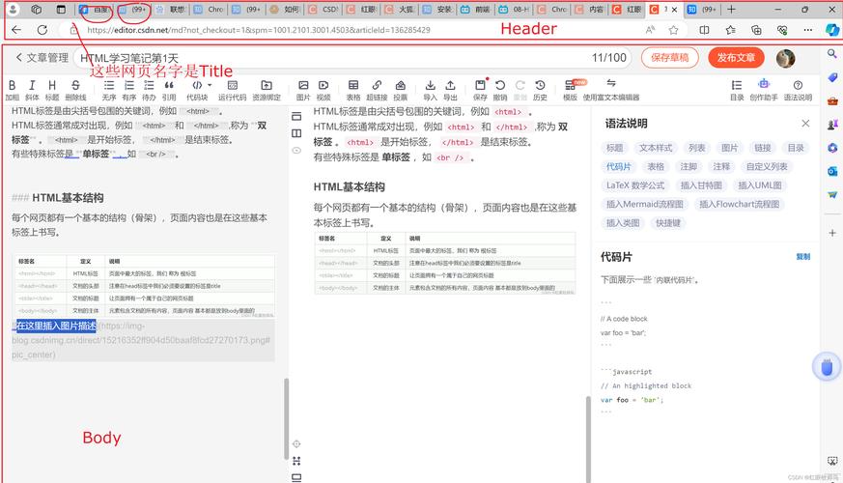Click the 保存草稿 save draft button
The image size is (843, 483).
coord(670,58)
